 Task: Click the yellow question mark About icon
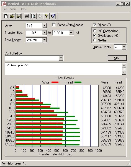point(46,16)
